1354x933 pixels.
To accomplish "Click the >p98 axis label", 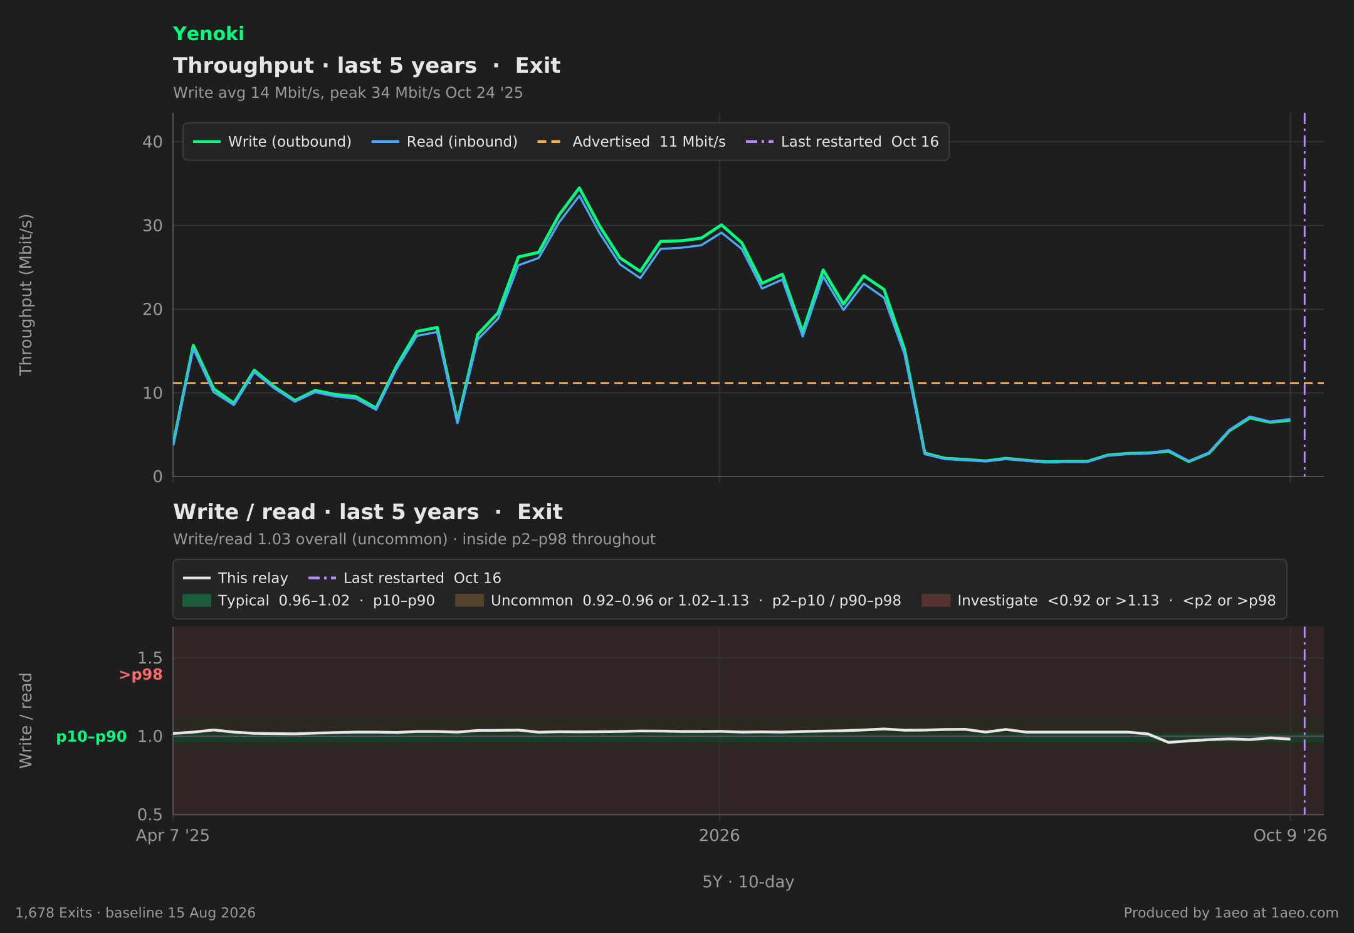I will [x=140, y=675].
